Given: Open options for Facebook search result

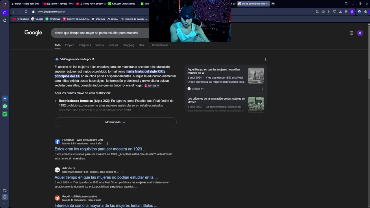Looking at the screenshot, I should (108, 144).
